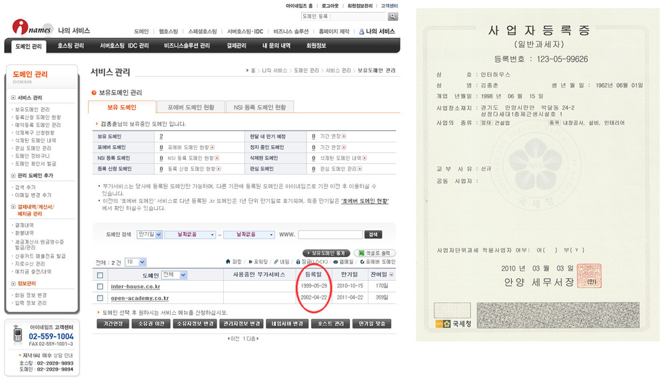661x380 pixels.
Task: Click the search magnifier icon at top
Action: pyautogui.click(x=392, y=17)
